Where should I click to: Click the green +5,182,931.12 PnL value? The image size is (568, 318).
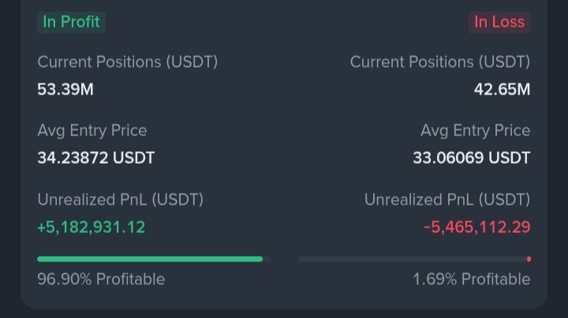pos(91,227)
